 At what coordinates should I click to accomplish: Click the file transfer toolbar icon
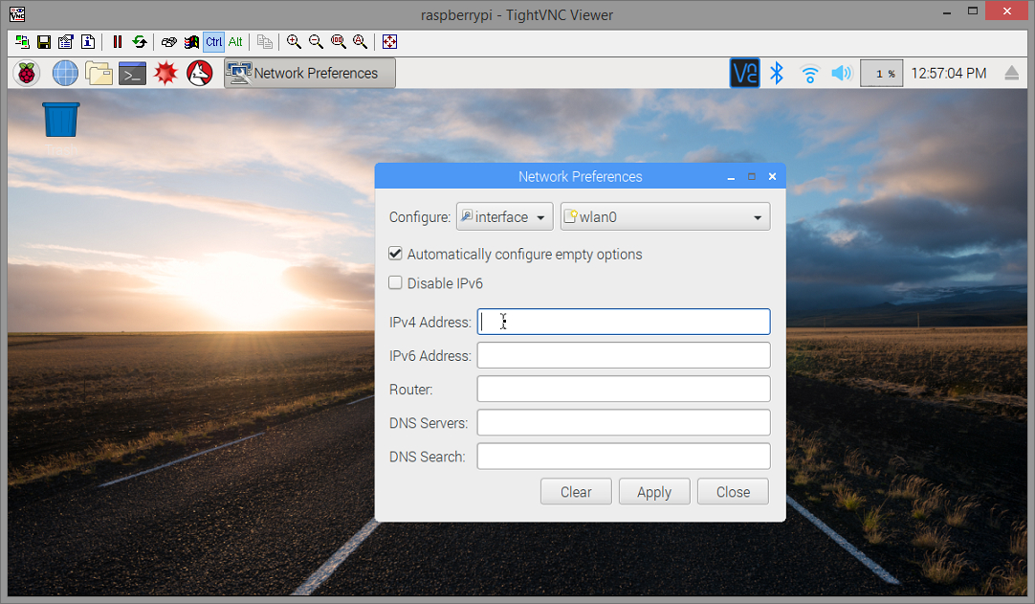click(265, 41)
